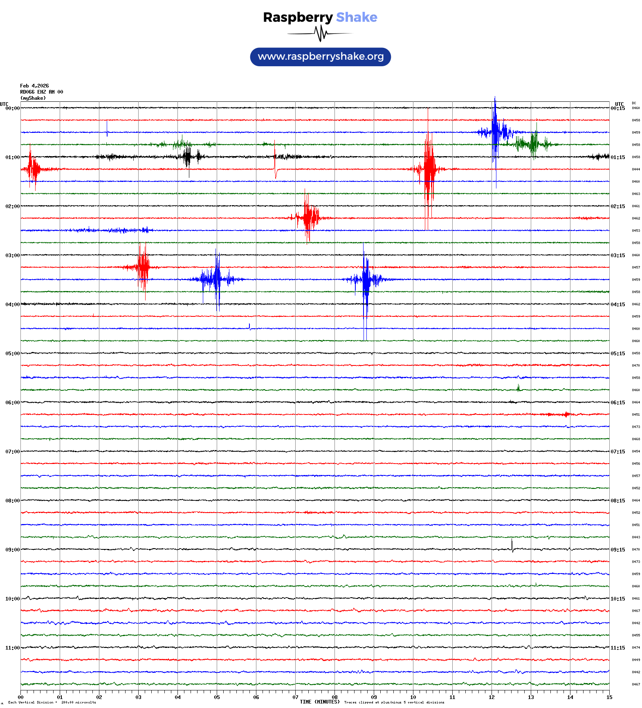This screenshot has width=642, height=708.
Task: Click the red burst just after minute 3
Action: [x=143, y=267]
